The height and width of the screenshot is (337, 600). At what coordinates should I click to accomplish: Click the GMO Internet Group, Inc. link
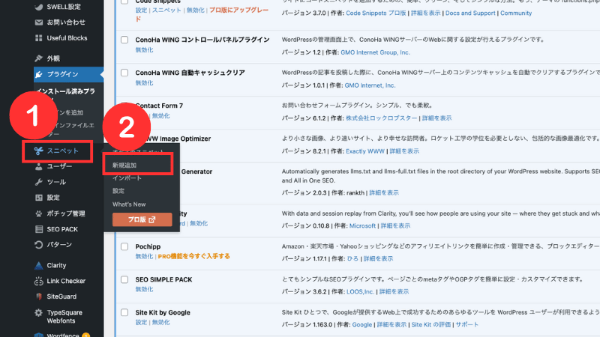[375, 52]
